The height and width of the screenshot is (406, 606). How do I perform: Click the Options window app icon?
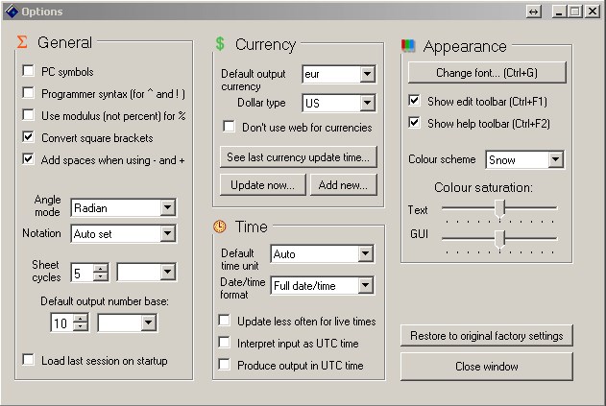12,12
